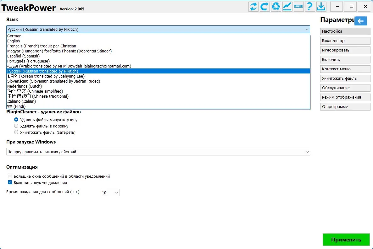Click the two-arrow refresh icon in the title bar
Screen dimensions: 373x249
point(253,6)
